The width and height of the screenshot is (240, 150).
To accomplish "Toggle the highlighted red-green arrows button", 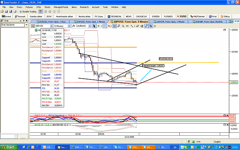I will click(x=151, y=26).
